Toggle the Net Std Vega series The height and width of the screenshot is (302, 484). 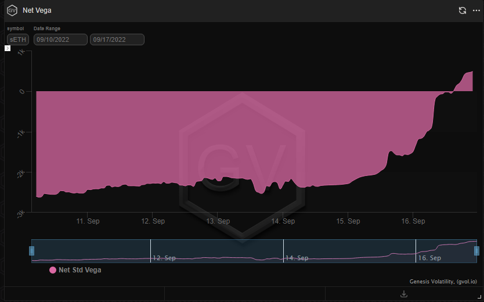point(80,270)
